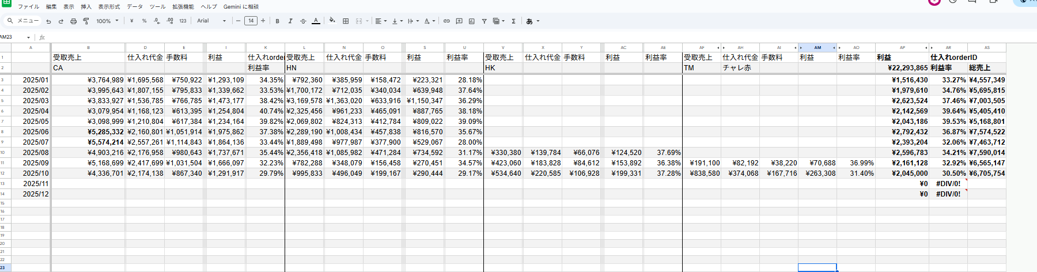Image resolution: width=1037 pixels, height=272 pixels.
Task: Toggle bold formatting
Action: 277,21
